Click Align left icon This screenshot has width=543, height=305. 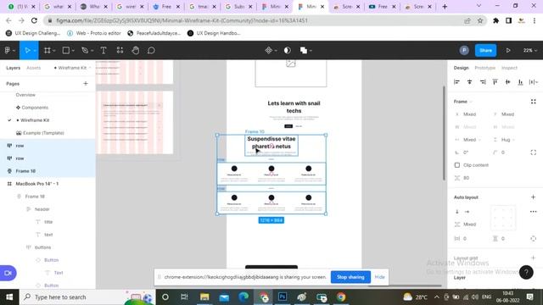(x=456, y=82)
